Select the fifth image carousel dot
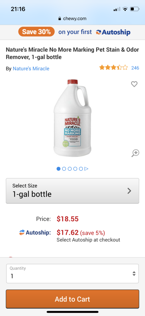Screen dimensions: 145x316 point(81,169)
